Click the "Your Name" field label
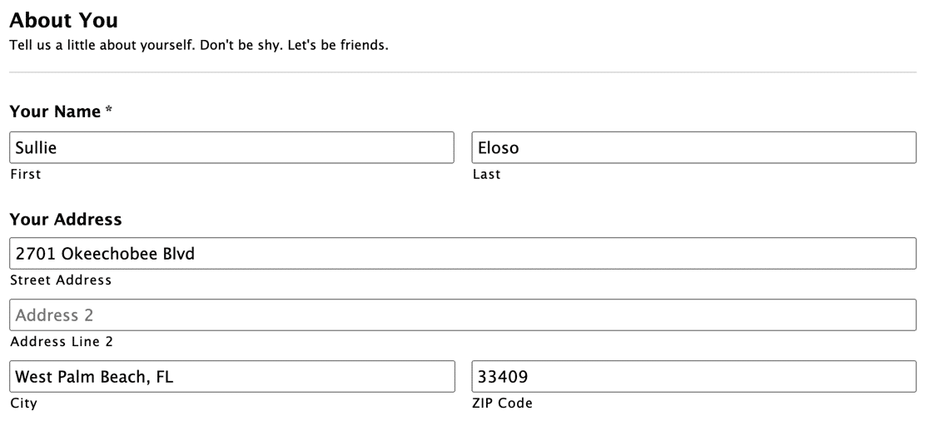This screenshot has height=426, width=929. click(x=55, y=111)
